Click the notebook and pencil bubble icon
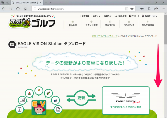This screenshot has width=167, height=118. click(x=22, y=100)
